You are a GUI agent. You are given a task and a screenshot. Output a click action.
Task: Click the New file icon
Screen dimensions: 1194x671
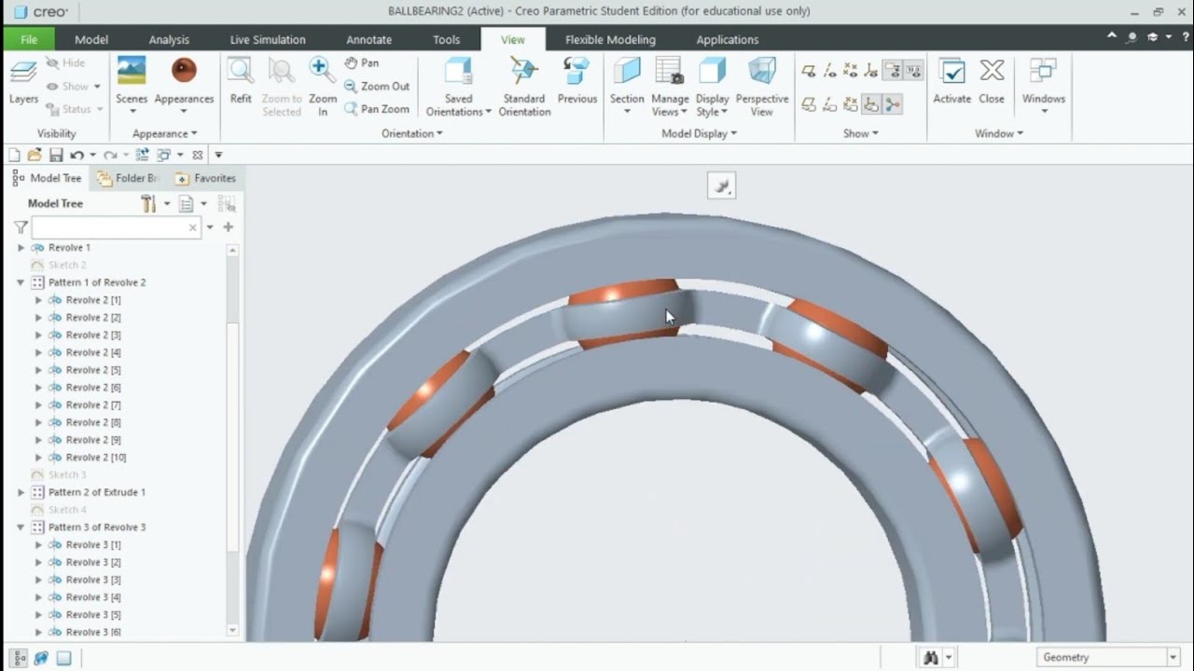coord(14,155)
